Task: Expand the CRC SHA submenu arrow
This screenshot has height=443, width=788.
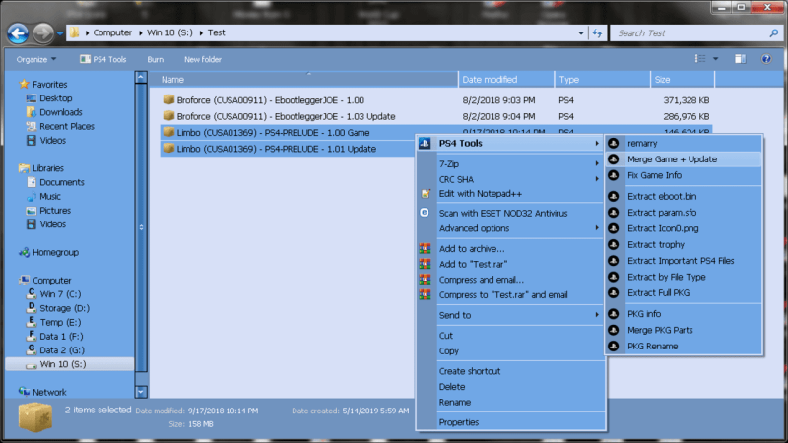Action: 597,179
